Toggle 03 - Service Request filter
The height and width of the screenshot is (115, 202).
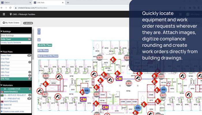point(16,95)
